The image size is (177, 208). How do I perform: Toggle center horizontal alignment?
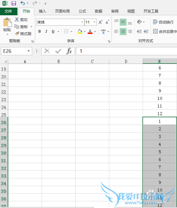tap(123, 31)
